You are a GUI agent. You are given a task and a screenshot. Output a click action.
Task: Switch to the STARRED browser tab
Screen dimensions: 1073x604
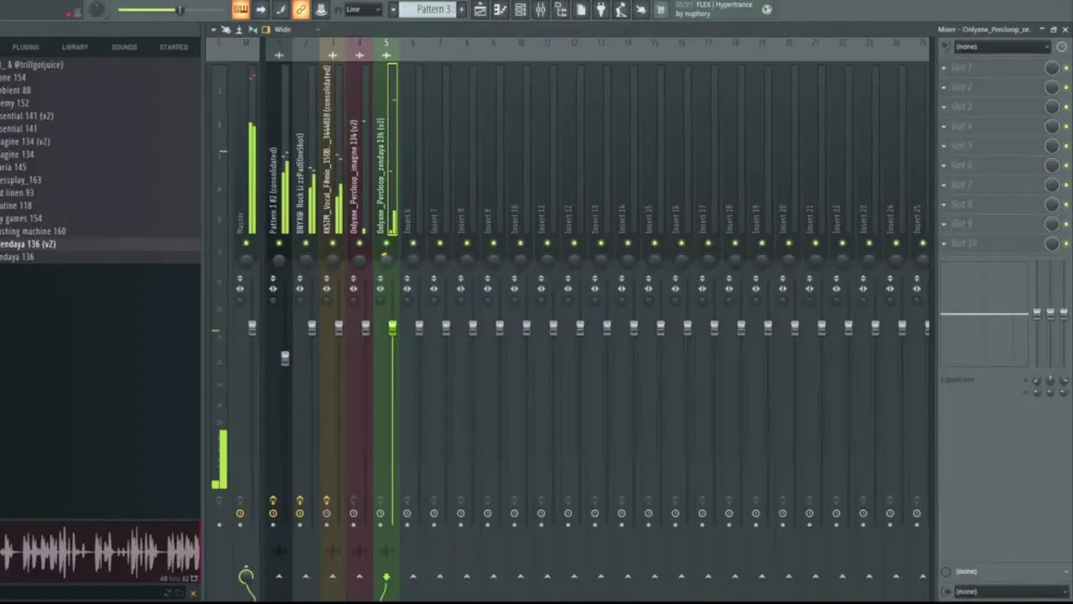pos(174,47)
